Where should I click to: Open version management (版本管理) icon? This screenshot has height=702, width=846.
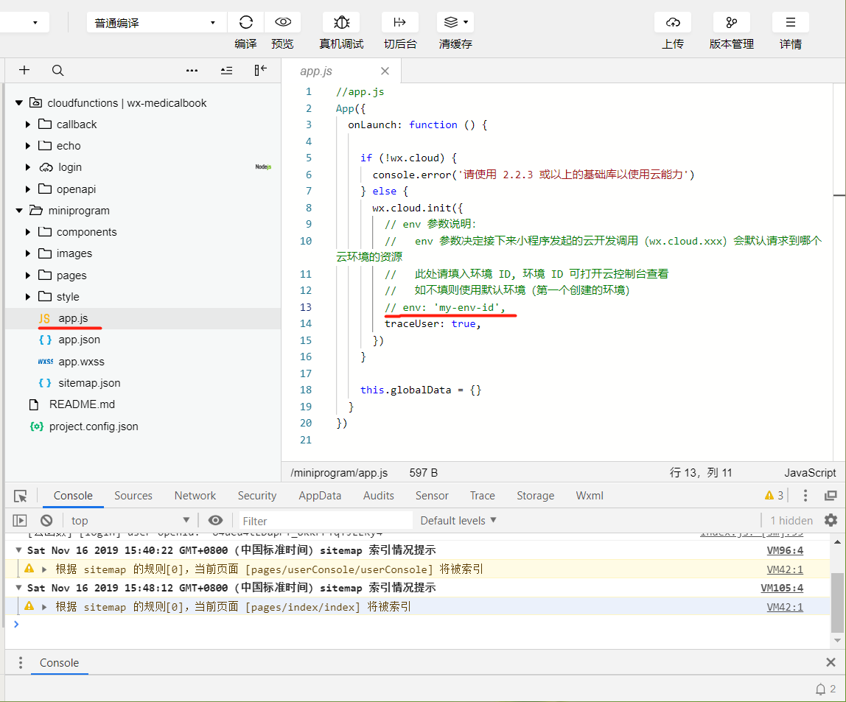tap(732, 22)
